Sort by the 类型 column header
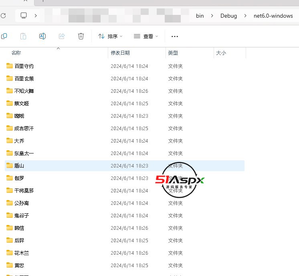The height and width of the screenshot is (276, 299). [173, 53]
